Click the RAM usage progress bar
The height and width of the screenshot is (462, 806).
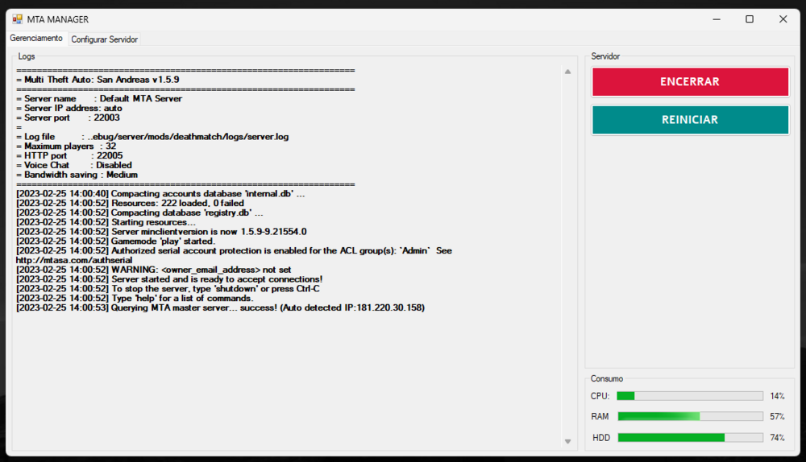pyautogui.click(x=689, y=417)
